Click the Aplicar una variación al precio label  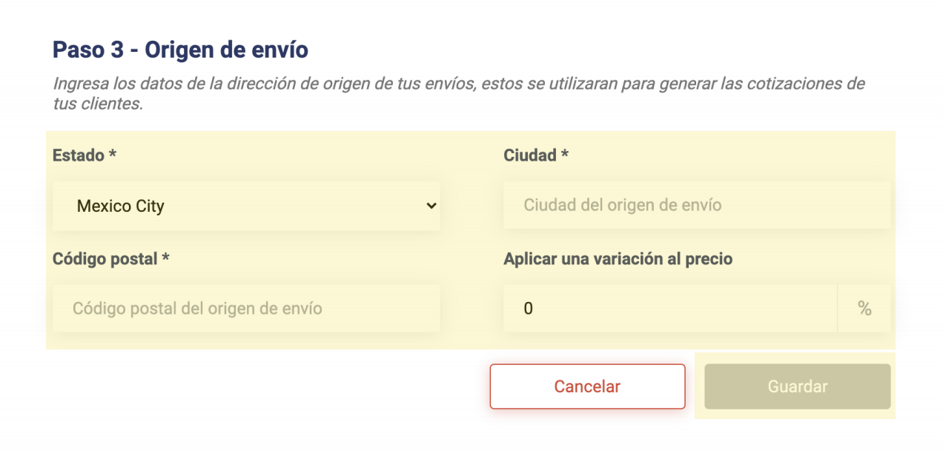coord(618,259)
